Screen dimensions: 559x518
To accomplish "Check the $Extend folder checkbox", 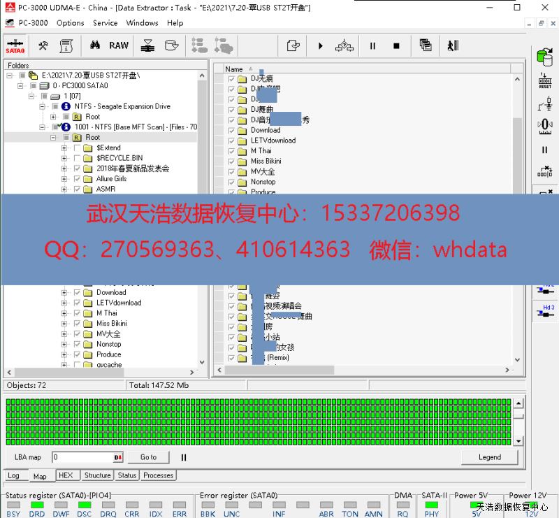I will [x=77, y=148].
